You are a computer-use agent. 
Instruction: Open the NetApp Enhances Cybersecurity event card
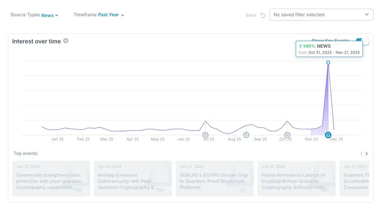[x=133, y=179]
